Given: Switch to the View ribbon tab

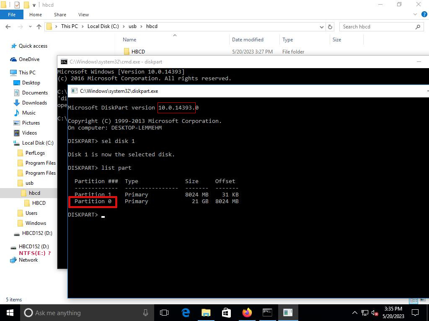Looking at the screenshot, I should [x=83, y=15].
